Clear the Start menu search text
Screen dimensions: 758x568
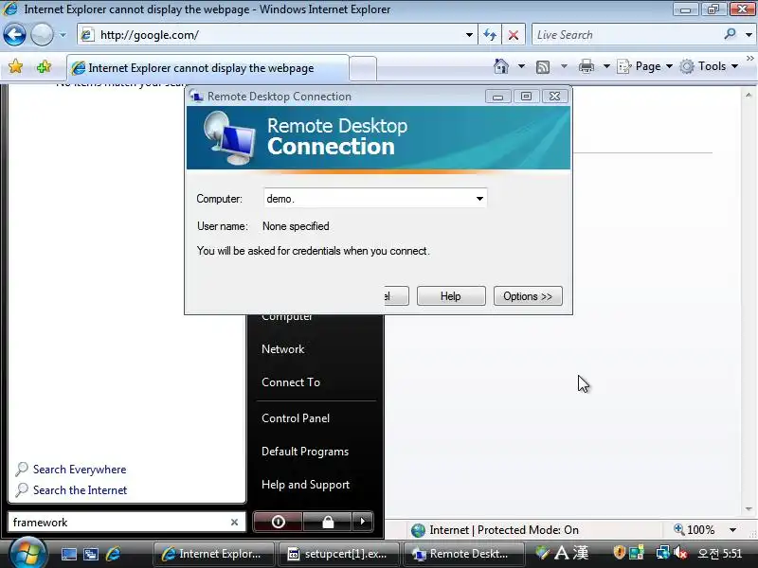point(234,523)
